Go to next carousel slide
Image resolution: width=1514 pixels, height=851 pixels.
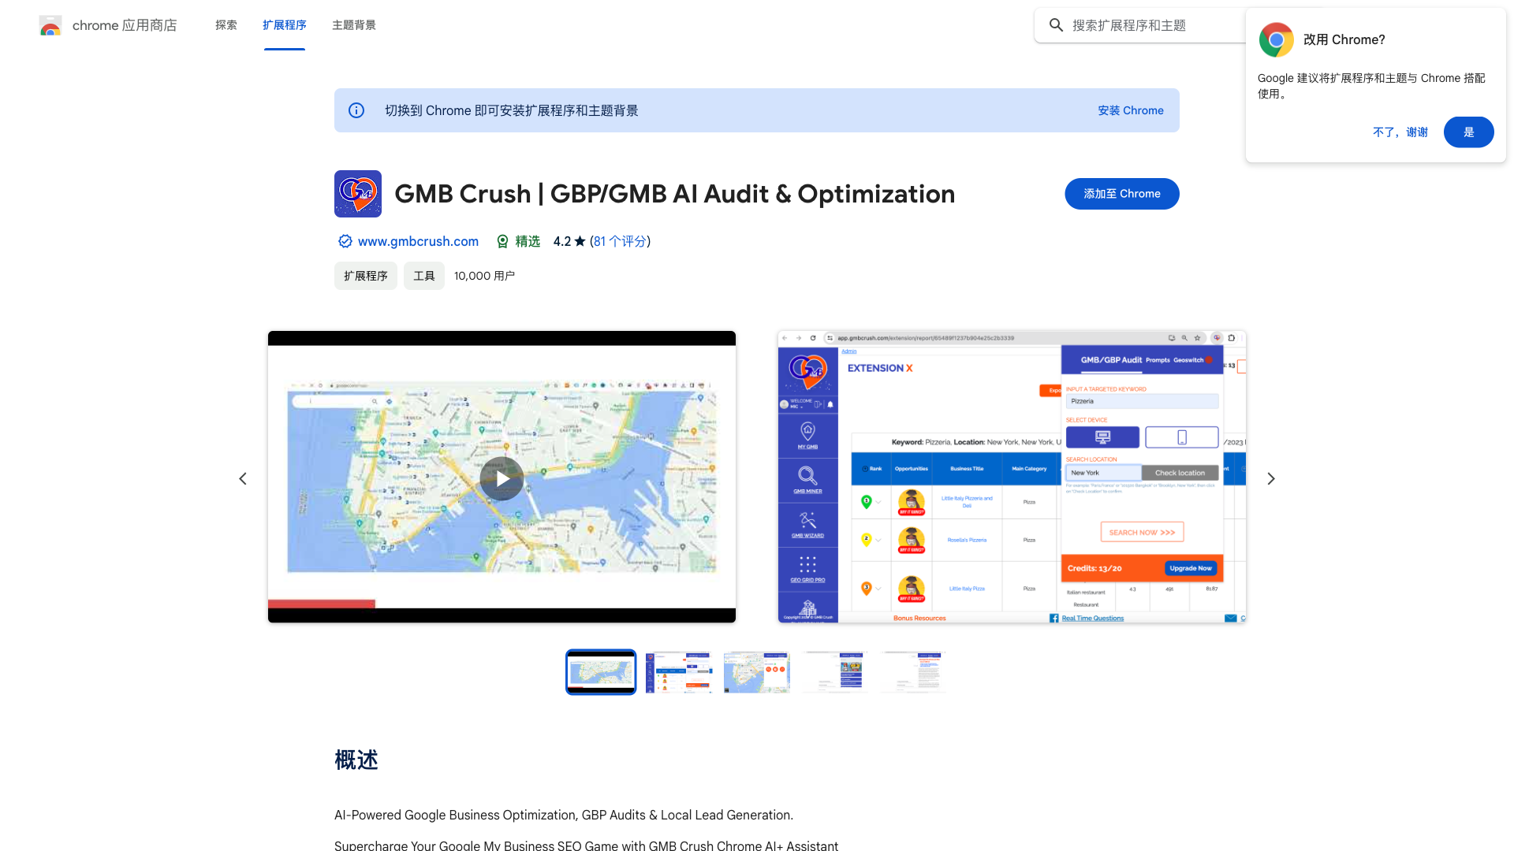(1271, 478)
